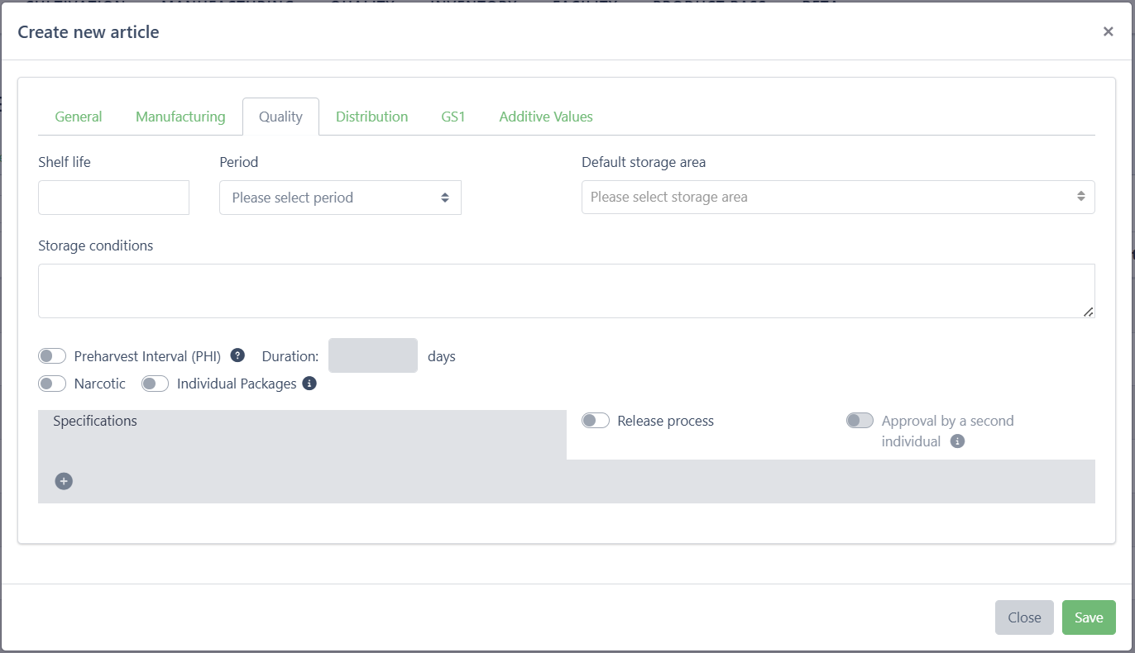Click into the Storage conditions text area

coord(567,291)
